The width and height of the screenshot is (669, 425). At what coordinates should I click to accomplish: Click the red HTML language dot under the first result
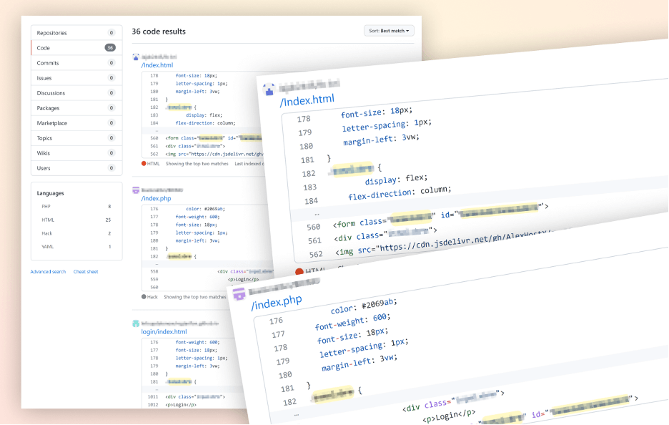[144, 163]
